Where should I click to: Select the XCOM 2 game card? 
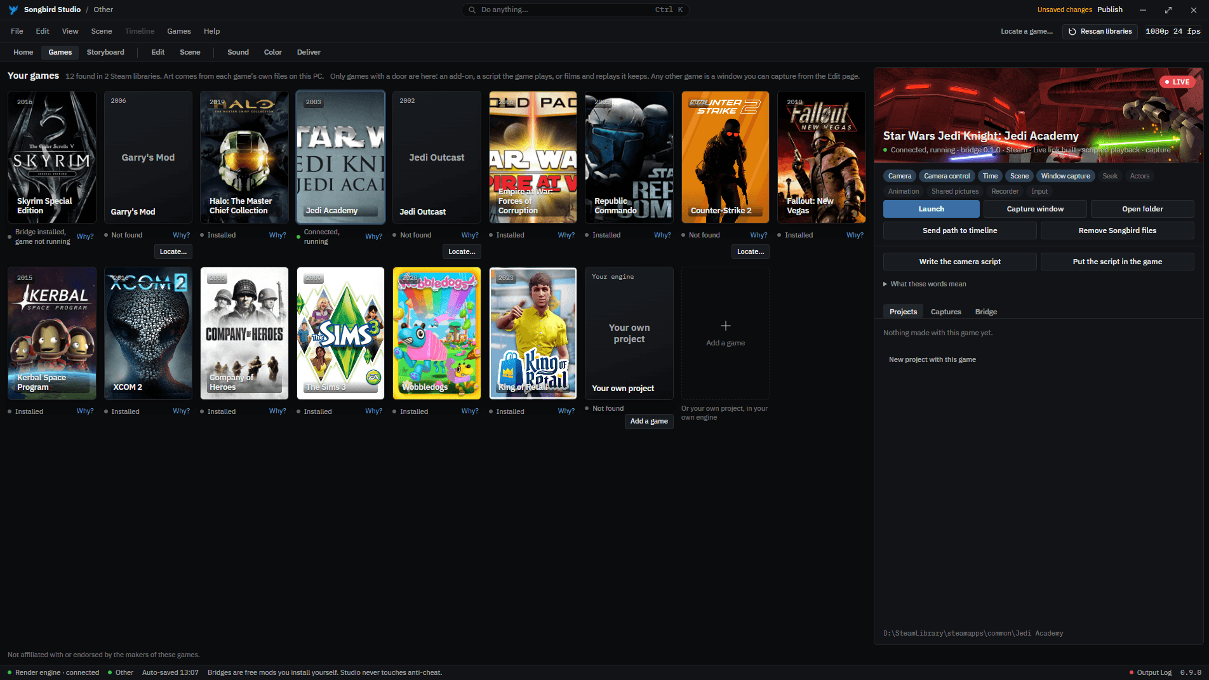click(148, 333)
